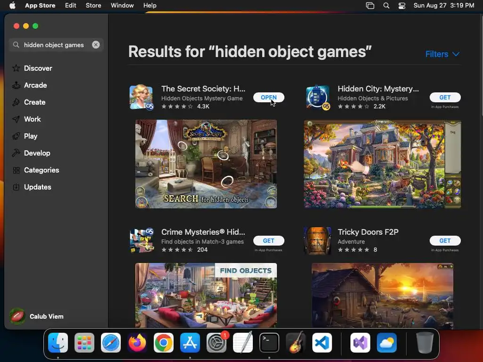The height and width of the screenshot is (362, 483).
Task: Click the Arcade joystick icon
Action: click(x=16, y=85)
